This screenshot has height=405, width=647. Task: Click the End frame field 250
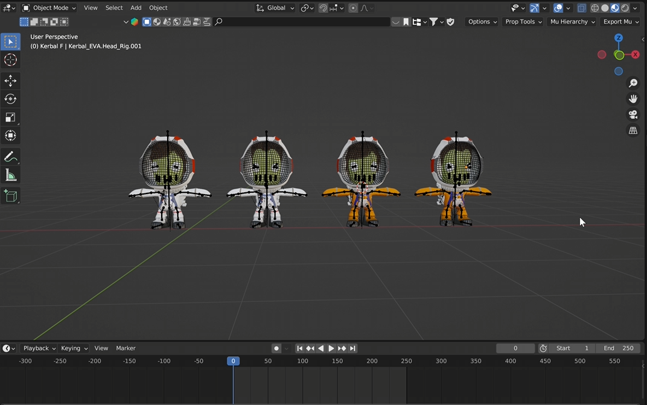tap(619, 348)
